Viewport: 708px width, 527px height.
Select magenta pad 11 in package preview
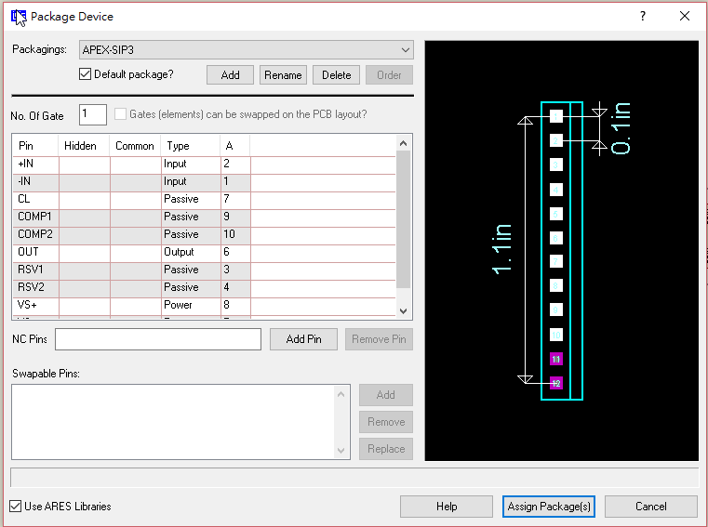tap(556, 359)
